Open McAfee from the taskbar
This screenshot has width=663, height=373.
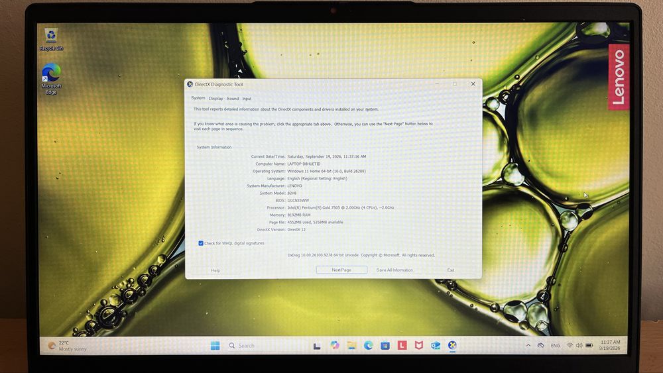pos(418,345)
